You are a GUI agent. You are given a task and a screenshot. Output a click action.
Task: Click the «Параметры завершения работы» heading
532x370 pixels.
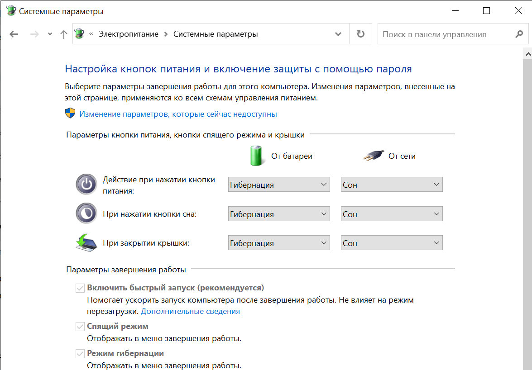[126, 270]
